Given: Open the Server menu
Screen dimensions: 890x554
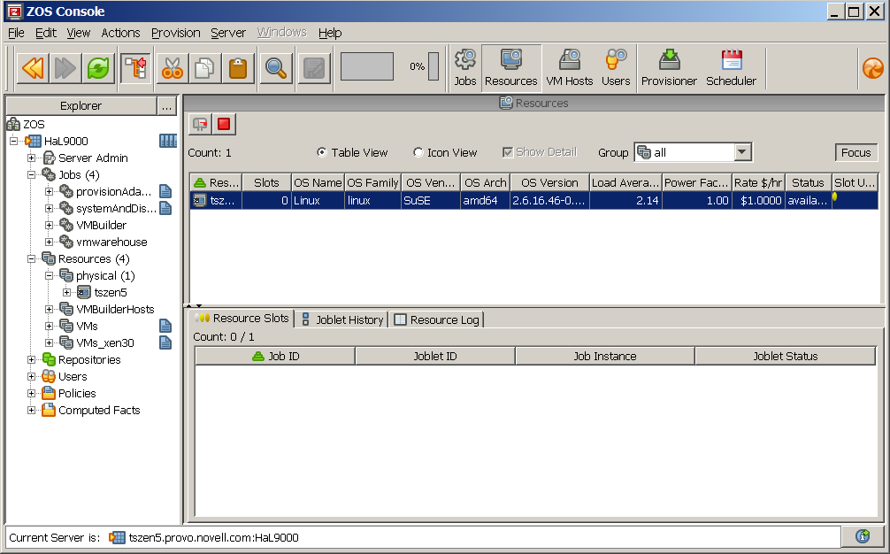Looking at the screenshot, I should click(228, 33).
